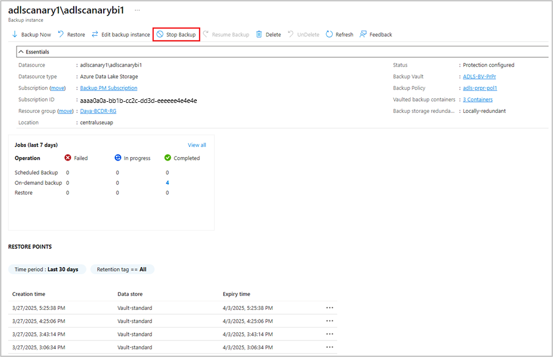Click the Refresh circular arrow icon
The height and width of the screenshot is (357, 553).
pyautogui.click(x=329, y=34)
